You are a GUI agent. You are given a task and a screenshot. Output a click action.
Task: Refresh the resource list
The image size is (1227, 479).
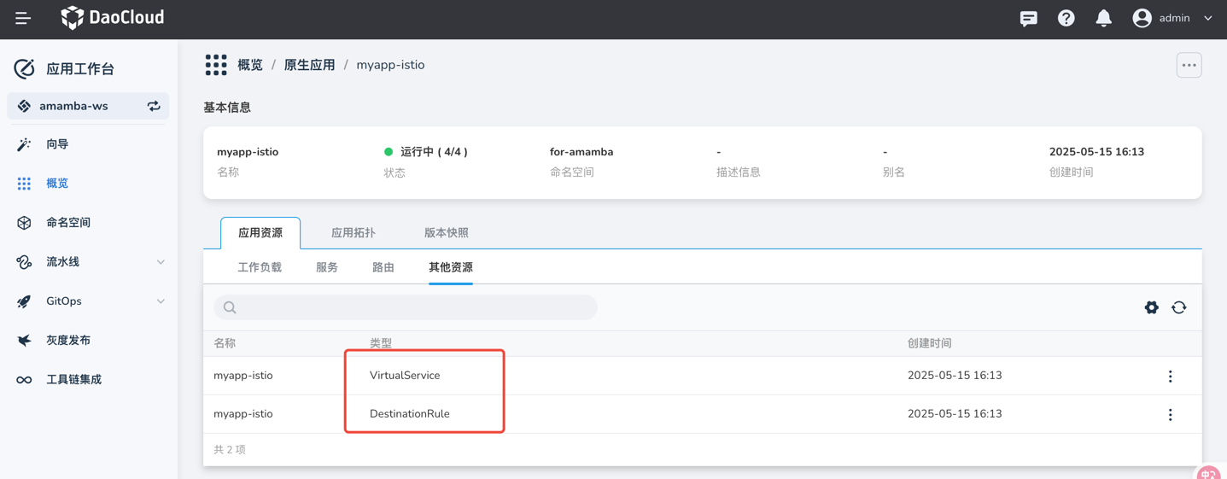tap(1178, 307)
